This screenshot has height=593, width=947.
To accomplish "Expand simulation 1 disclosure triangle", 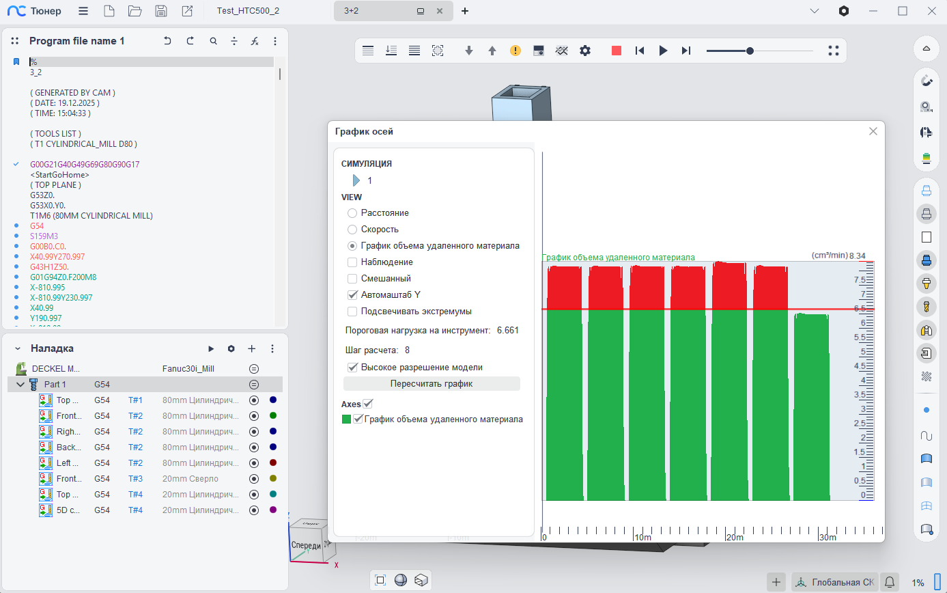I will (356, 181).
